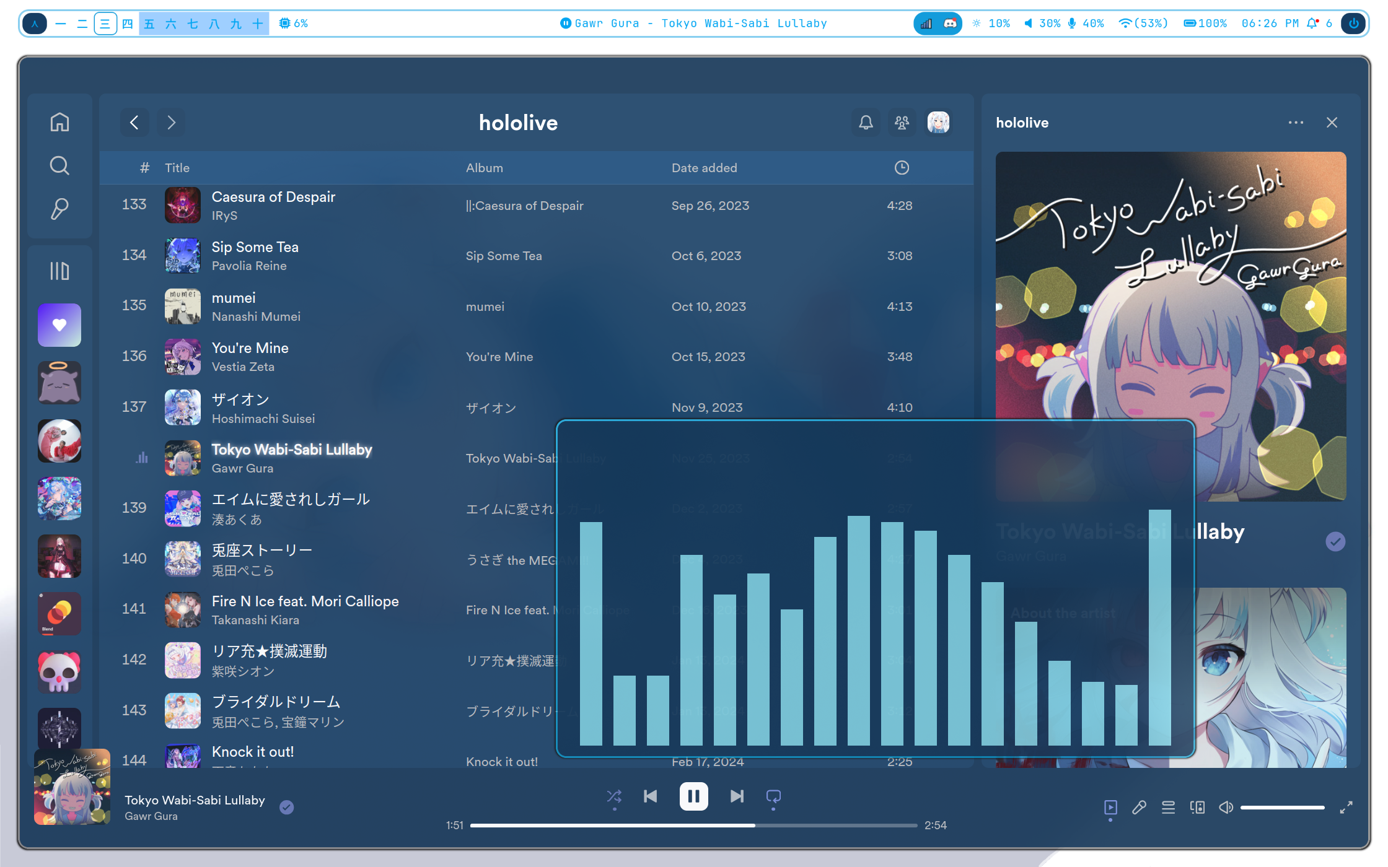Open the three-dots menu in the hololive panel
The image size is (1388, 867).
[1296, 123]
